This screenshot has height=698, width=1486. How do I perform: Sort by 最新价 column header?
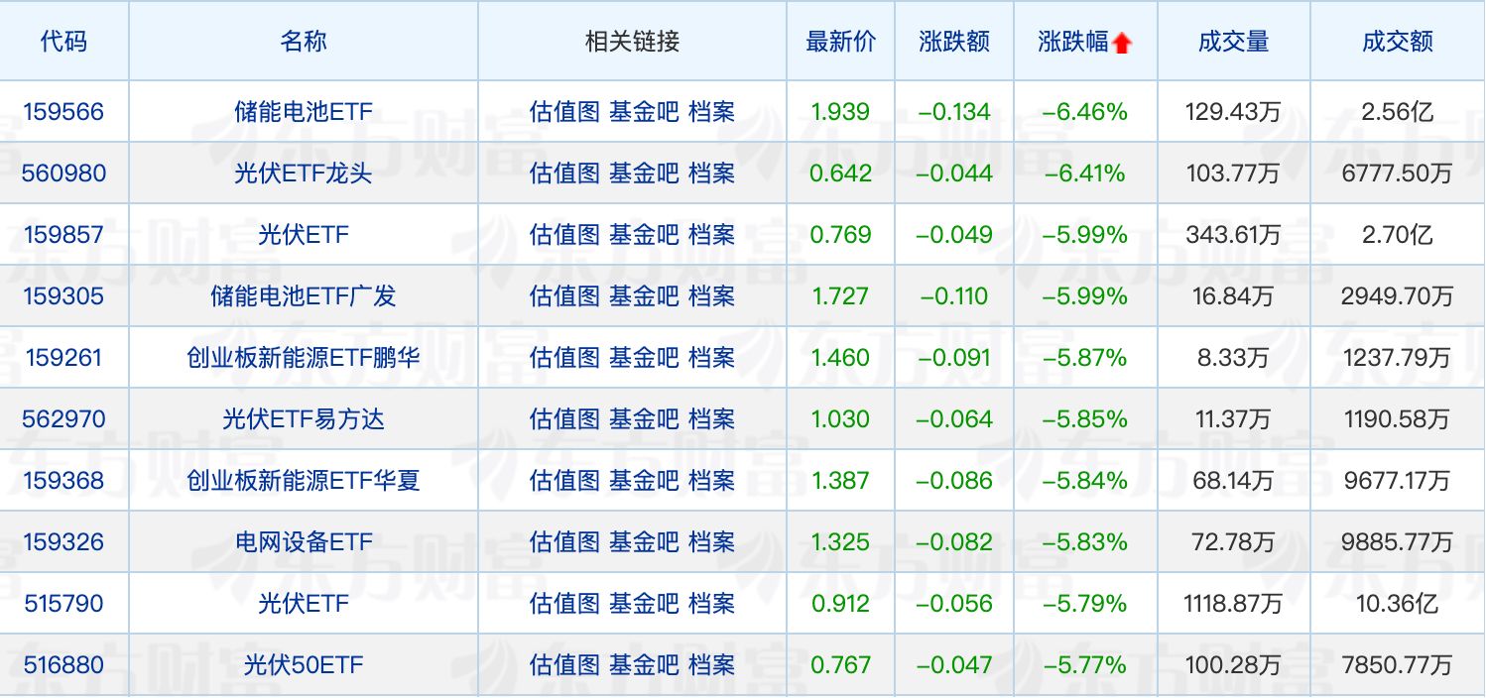[x=840, y=42]
